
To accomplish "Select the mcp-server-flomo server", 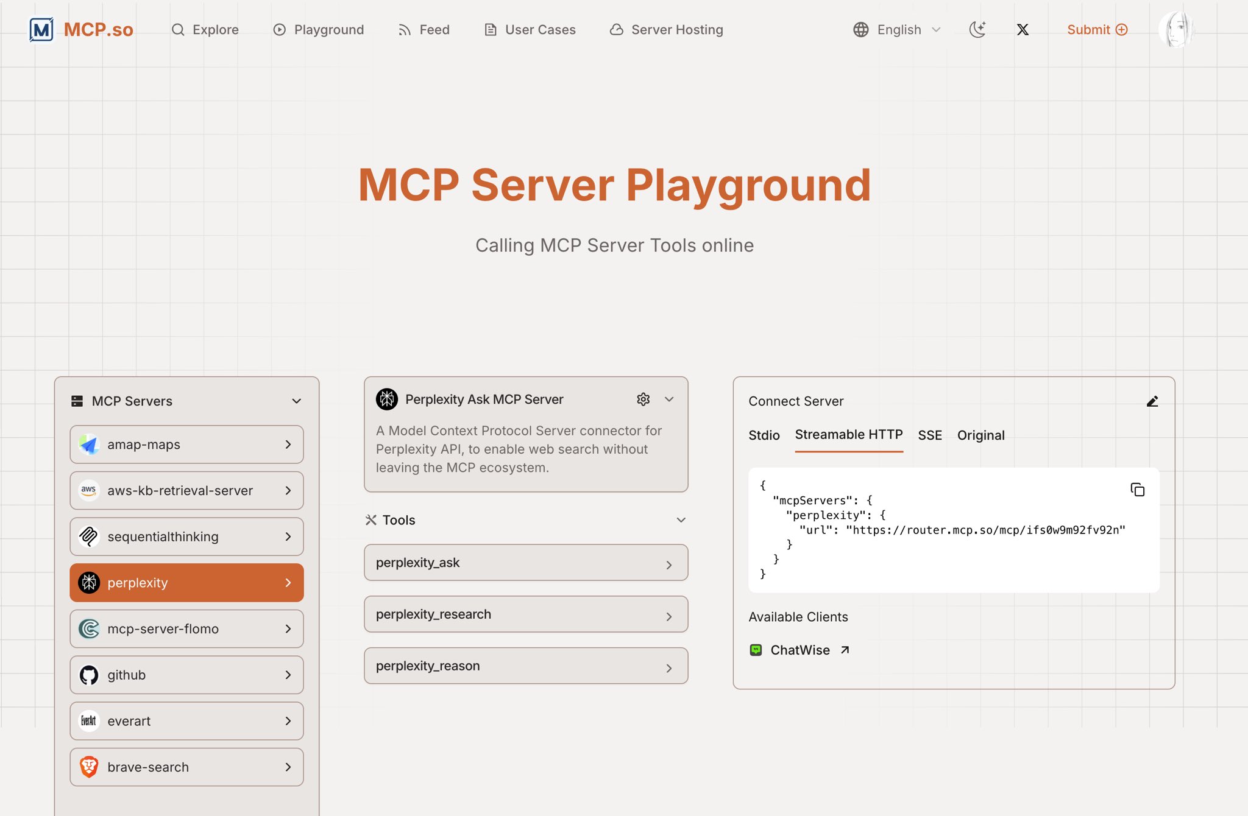I will point(186,628).
